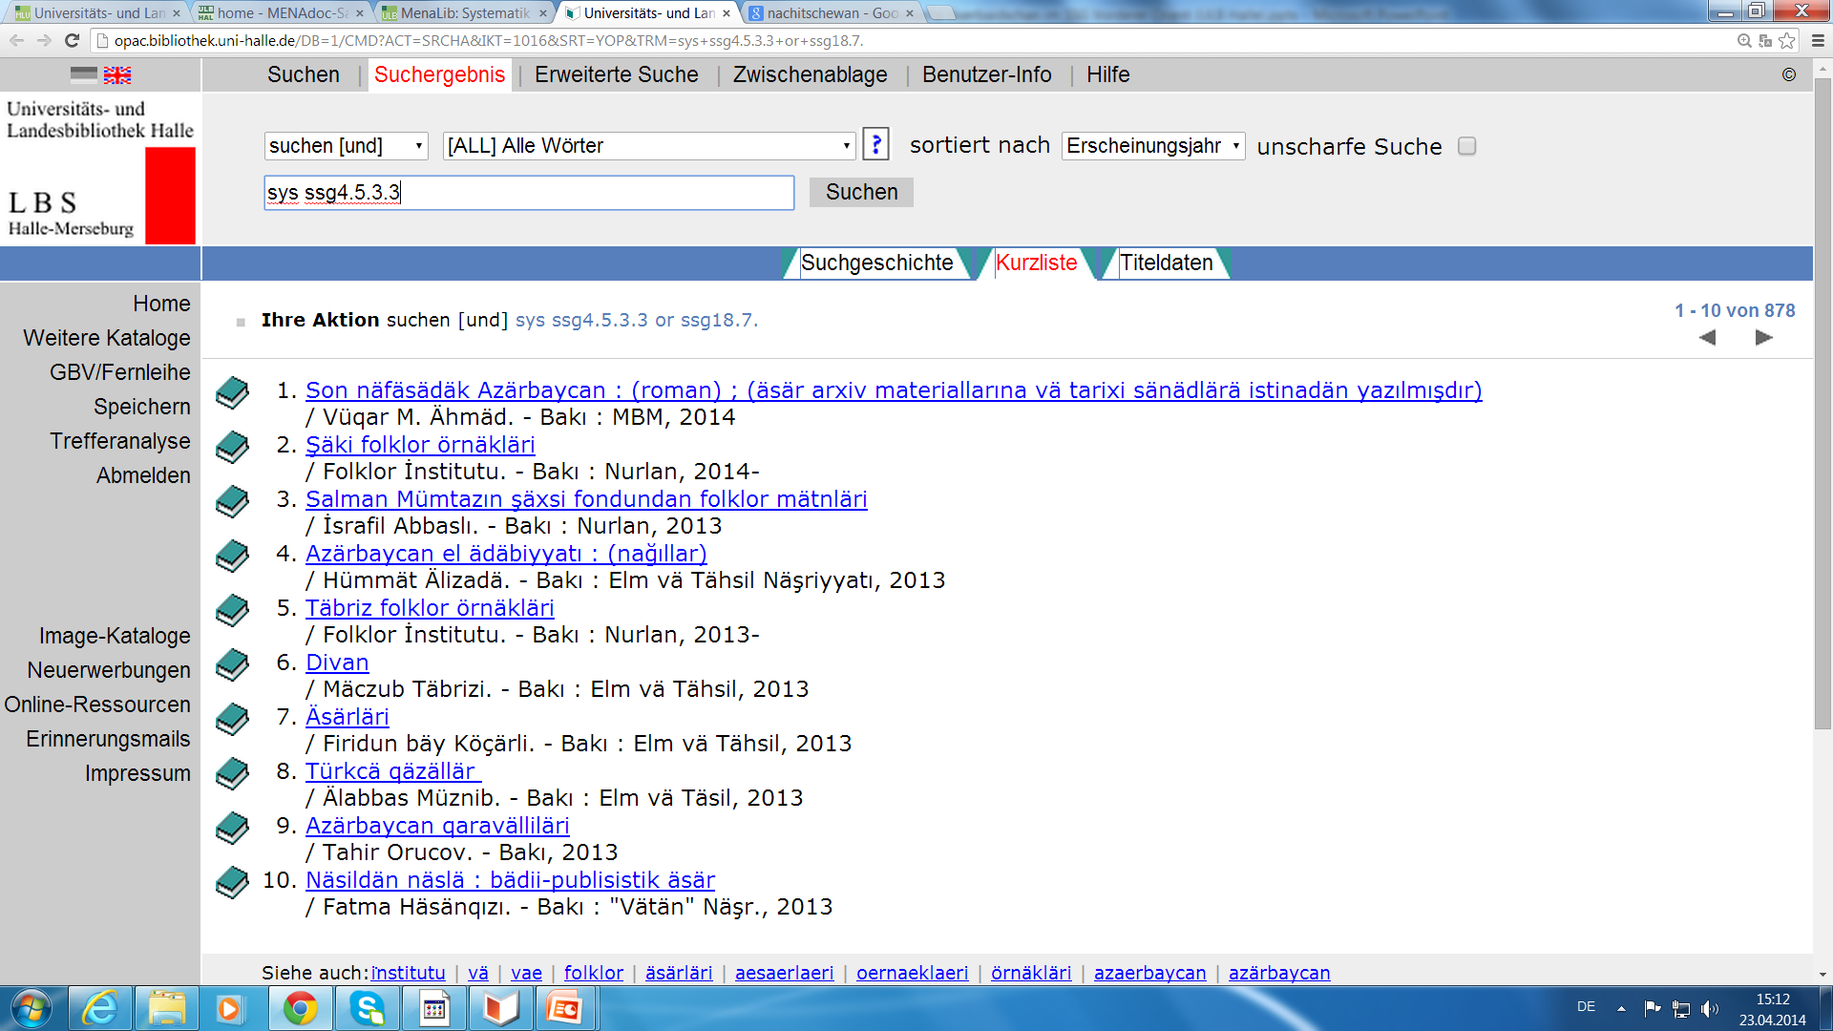Open Impressum in sidebar
This screenshot has height=1031, width=1833.
point(137,773)
